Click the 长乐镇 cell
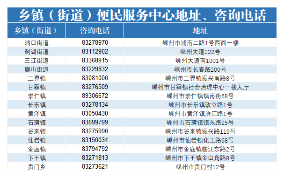Viewport: 284px width, 178px height. click(x=36, y=105)
